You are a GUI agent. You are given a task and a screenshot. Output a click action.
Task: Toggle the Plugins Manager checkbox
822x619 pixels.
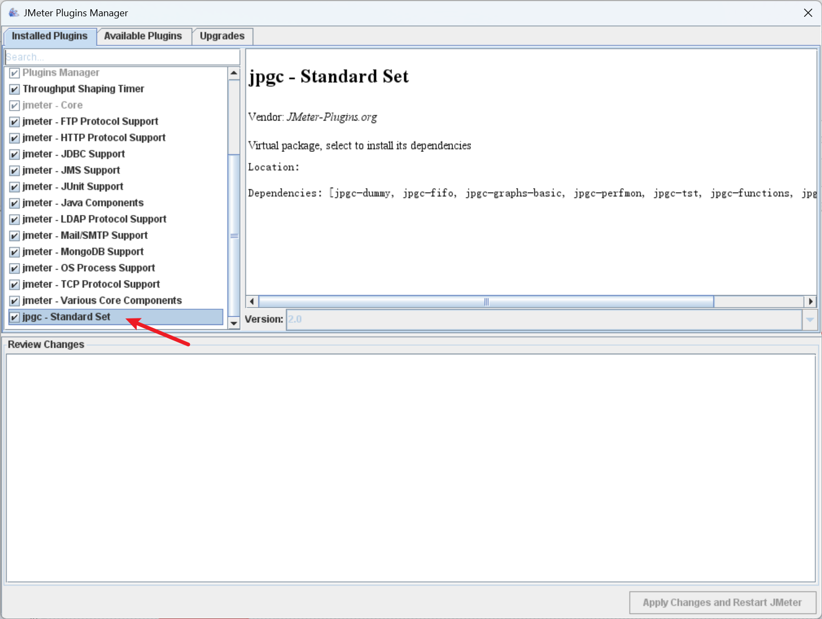click(15, 73)
